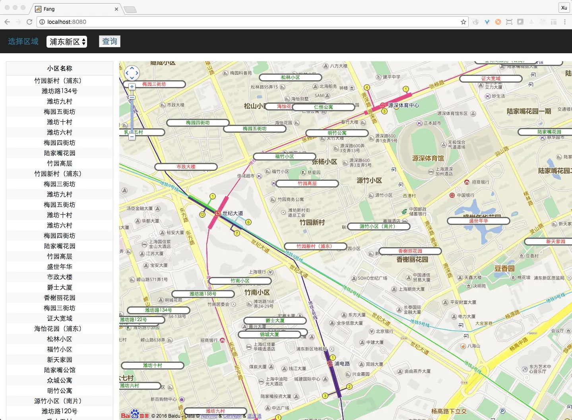Select 爵士大厦 row in the list
This screenshot has height=420, width=572.
pos(60,287)
